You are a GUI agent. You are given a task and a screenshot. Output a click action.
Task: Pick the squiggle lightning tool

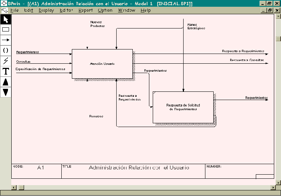pos(6,61)
